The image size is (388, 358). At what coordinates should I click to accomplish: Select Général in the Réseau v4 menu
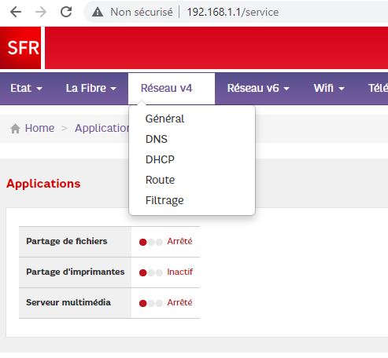click(164, 119)
